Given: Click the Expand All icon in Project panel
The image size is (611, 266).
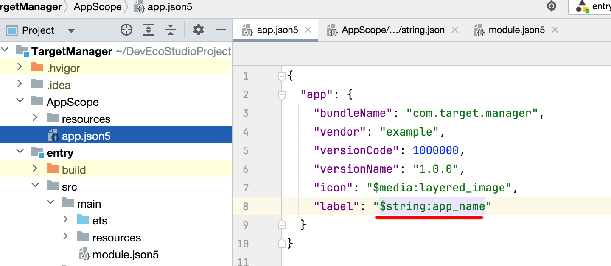Looking at the screenshot, I should (x=148, y=30).
